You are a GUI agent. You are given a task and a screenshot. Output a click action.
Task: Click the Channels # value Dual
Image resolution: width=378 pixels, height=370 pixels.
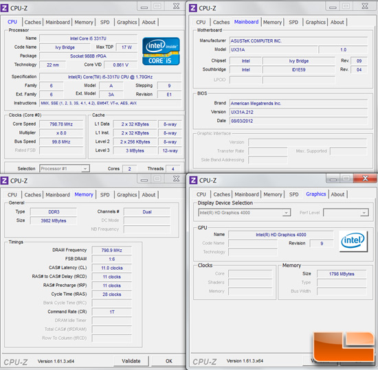[147, 212]
